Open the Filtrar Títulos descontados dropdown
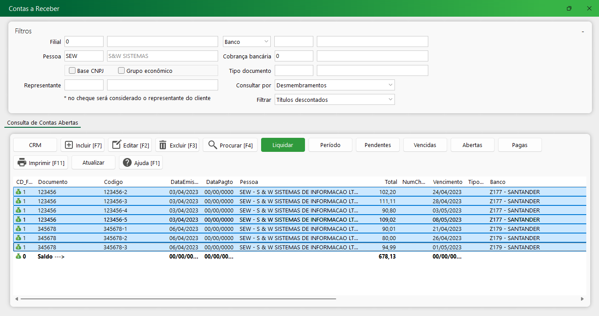 click(334, 100)
